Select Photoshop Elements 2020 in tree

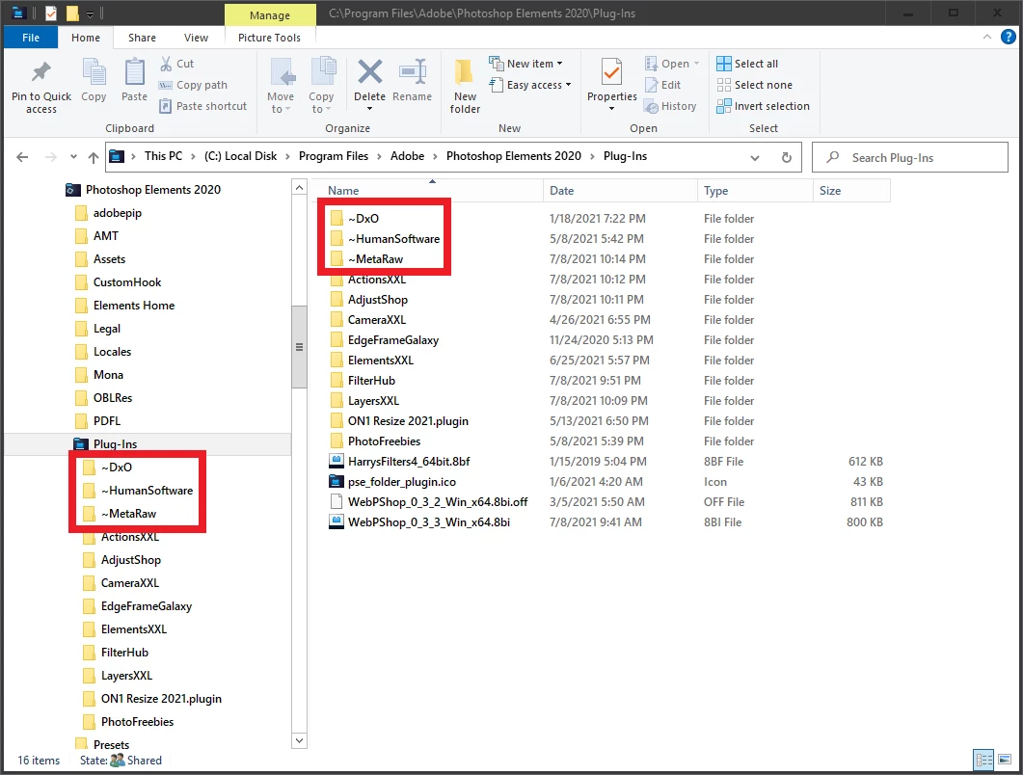tap(152, 190)
